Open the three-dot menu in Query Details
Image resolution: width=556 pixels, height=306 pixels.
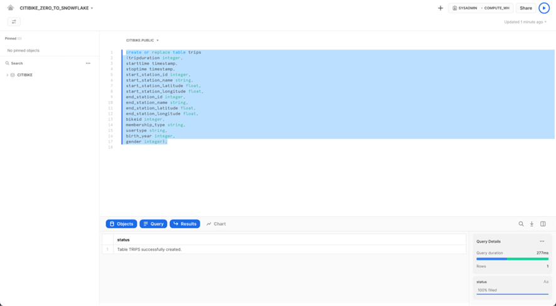(x=542, y=241)
